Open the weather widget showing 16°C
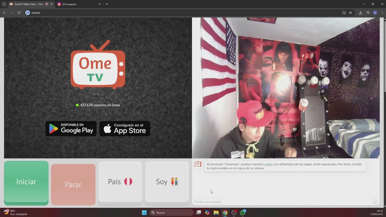This screenshot has height=217, width=386. click(15, 212)
